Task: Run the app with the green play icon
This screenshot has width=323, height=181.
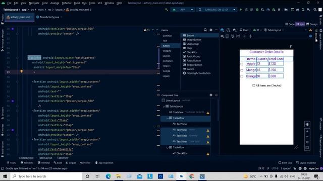Action: (241, 10)
